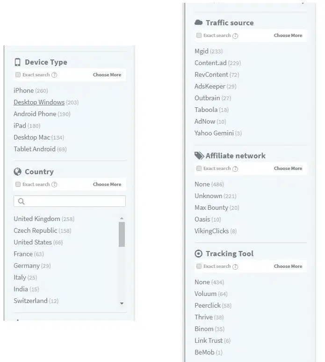Tick the Country Exact search checkbox
The width and height of the screenshot is (325, 362).
click(18, 185)
